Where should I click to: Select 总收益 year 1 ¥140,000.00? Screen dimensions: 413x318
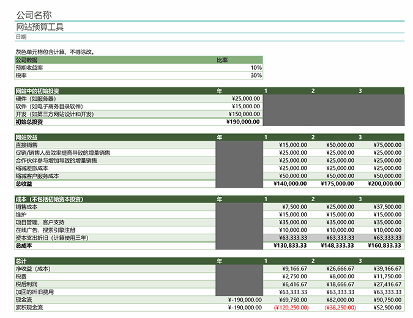point(290,183)
